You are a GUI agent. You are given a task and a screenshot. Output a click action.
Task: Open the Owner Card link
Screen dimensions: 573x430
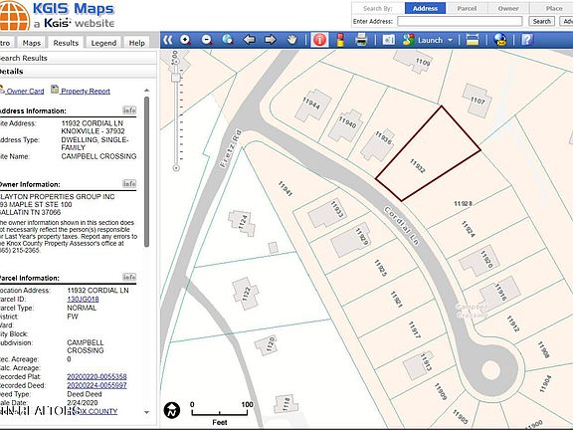point(25,91)
